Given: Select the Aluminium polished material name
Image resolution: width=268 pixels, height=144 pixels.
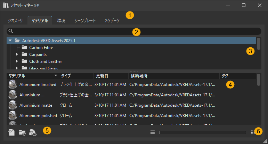Looking at the screenshot, I should 38,115.
